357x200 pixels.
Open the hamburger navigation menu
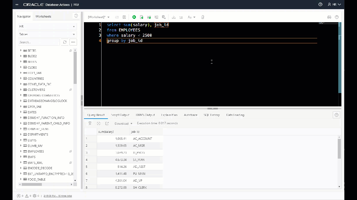click(x=17, y=5)
